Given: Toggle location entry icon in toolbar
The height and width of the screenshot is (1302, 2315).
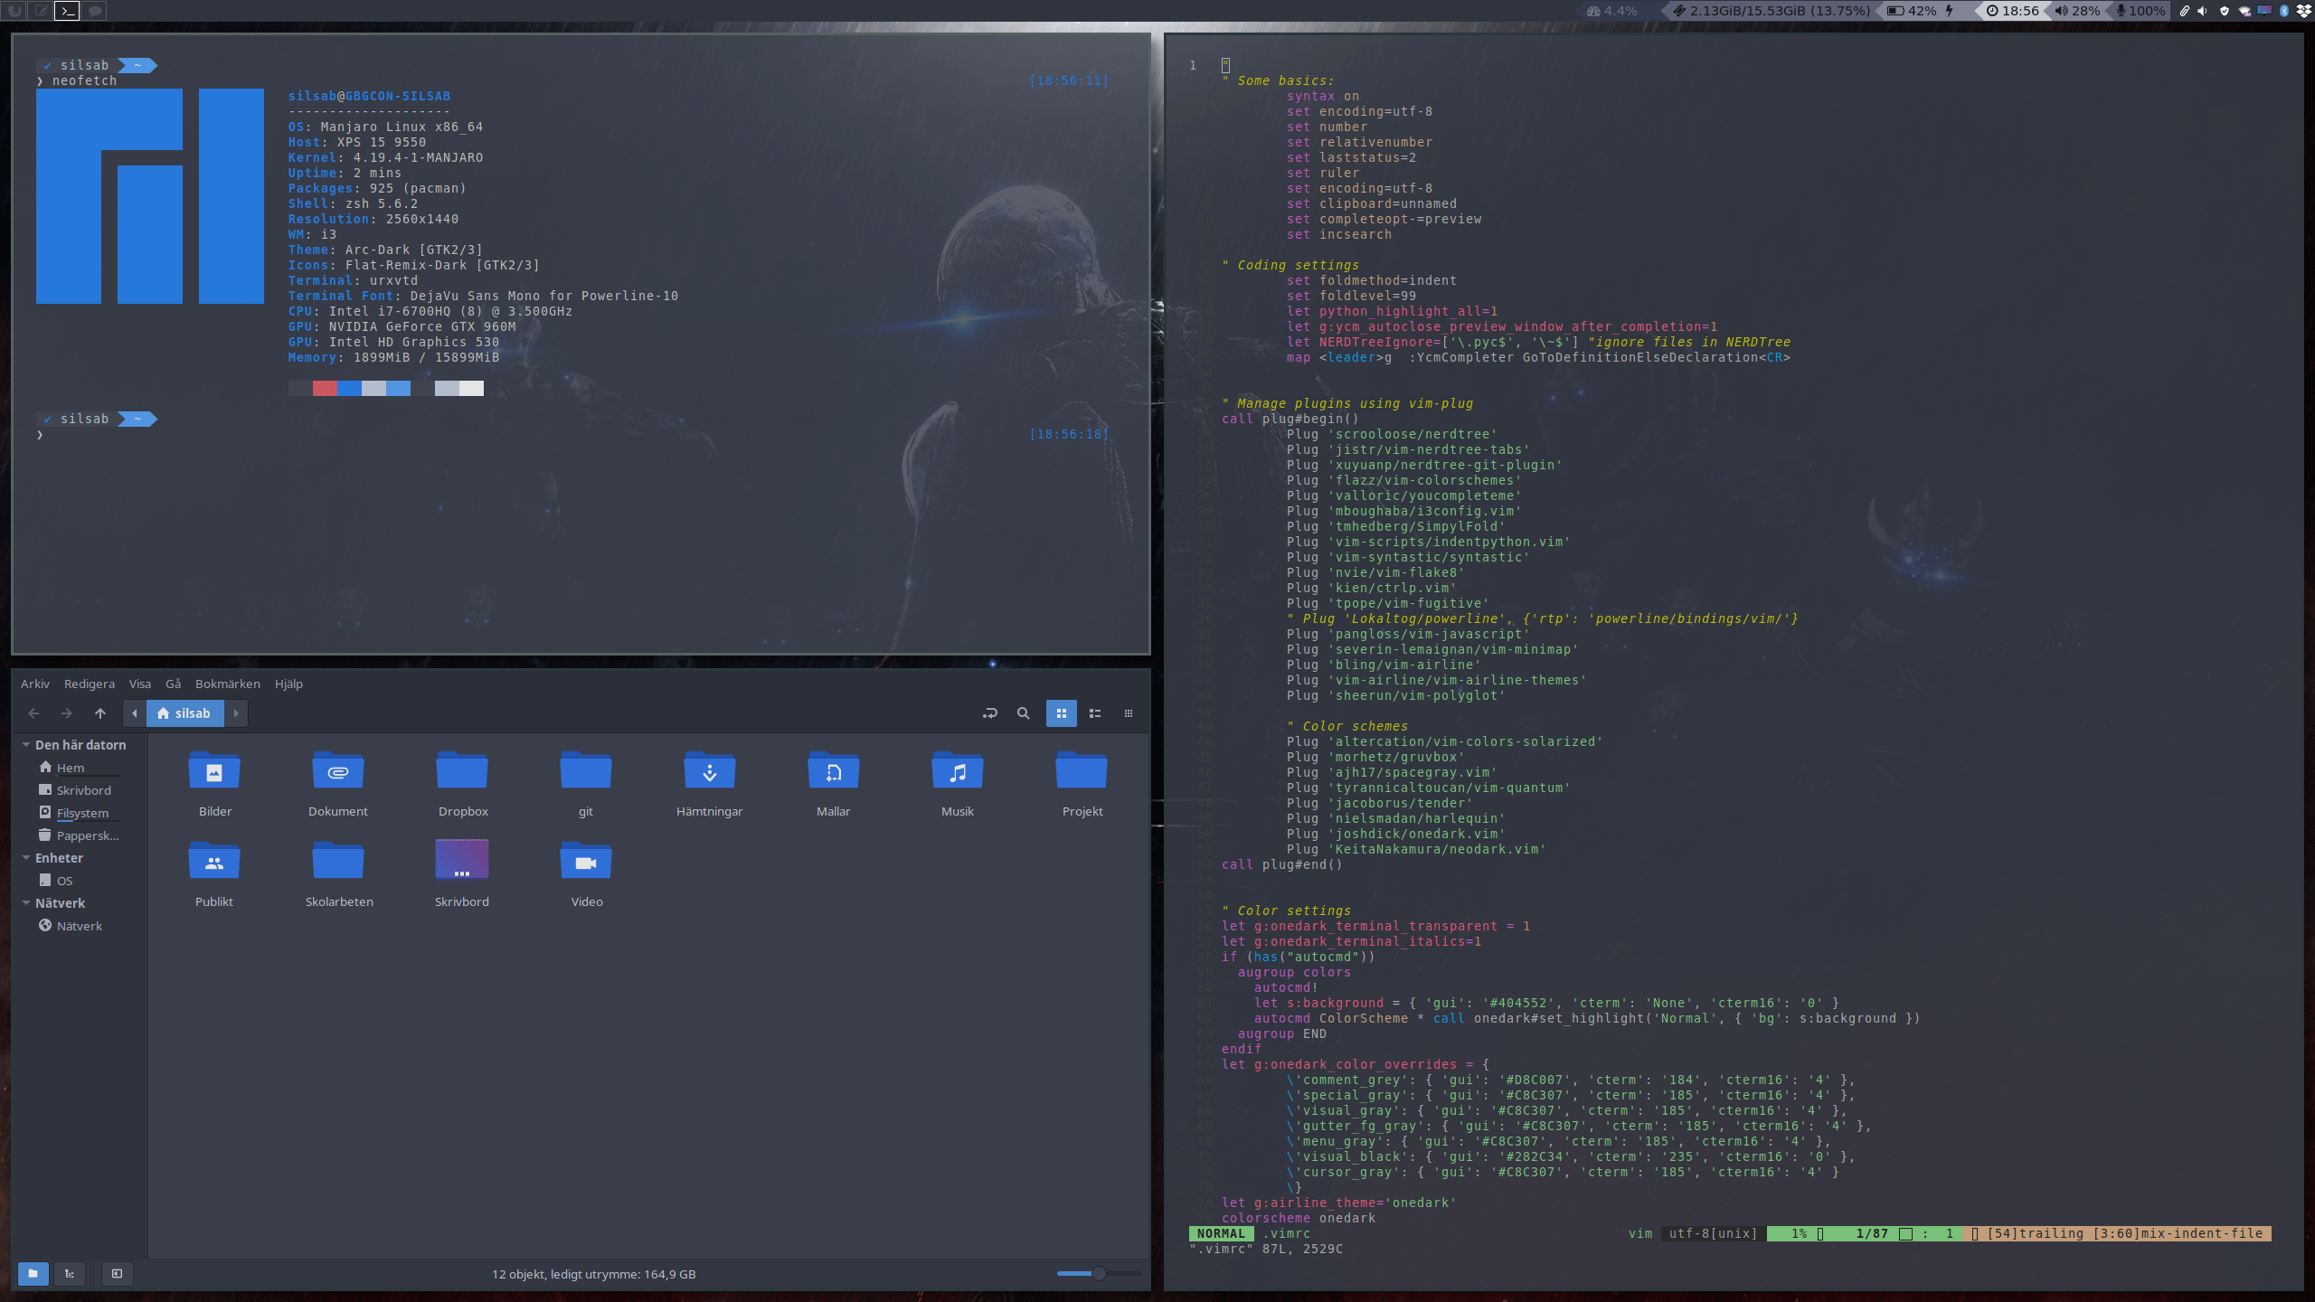Looking at the screenshot, I should click(989, 713).
